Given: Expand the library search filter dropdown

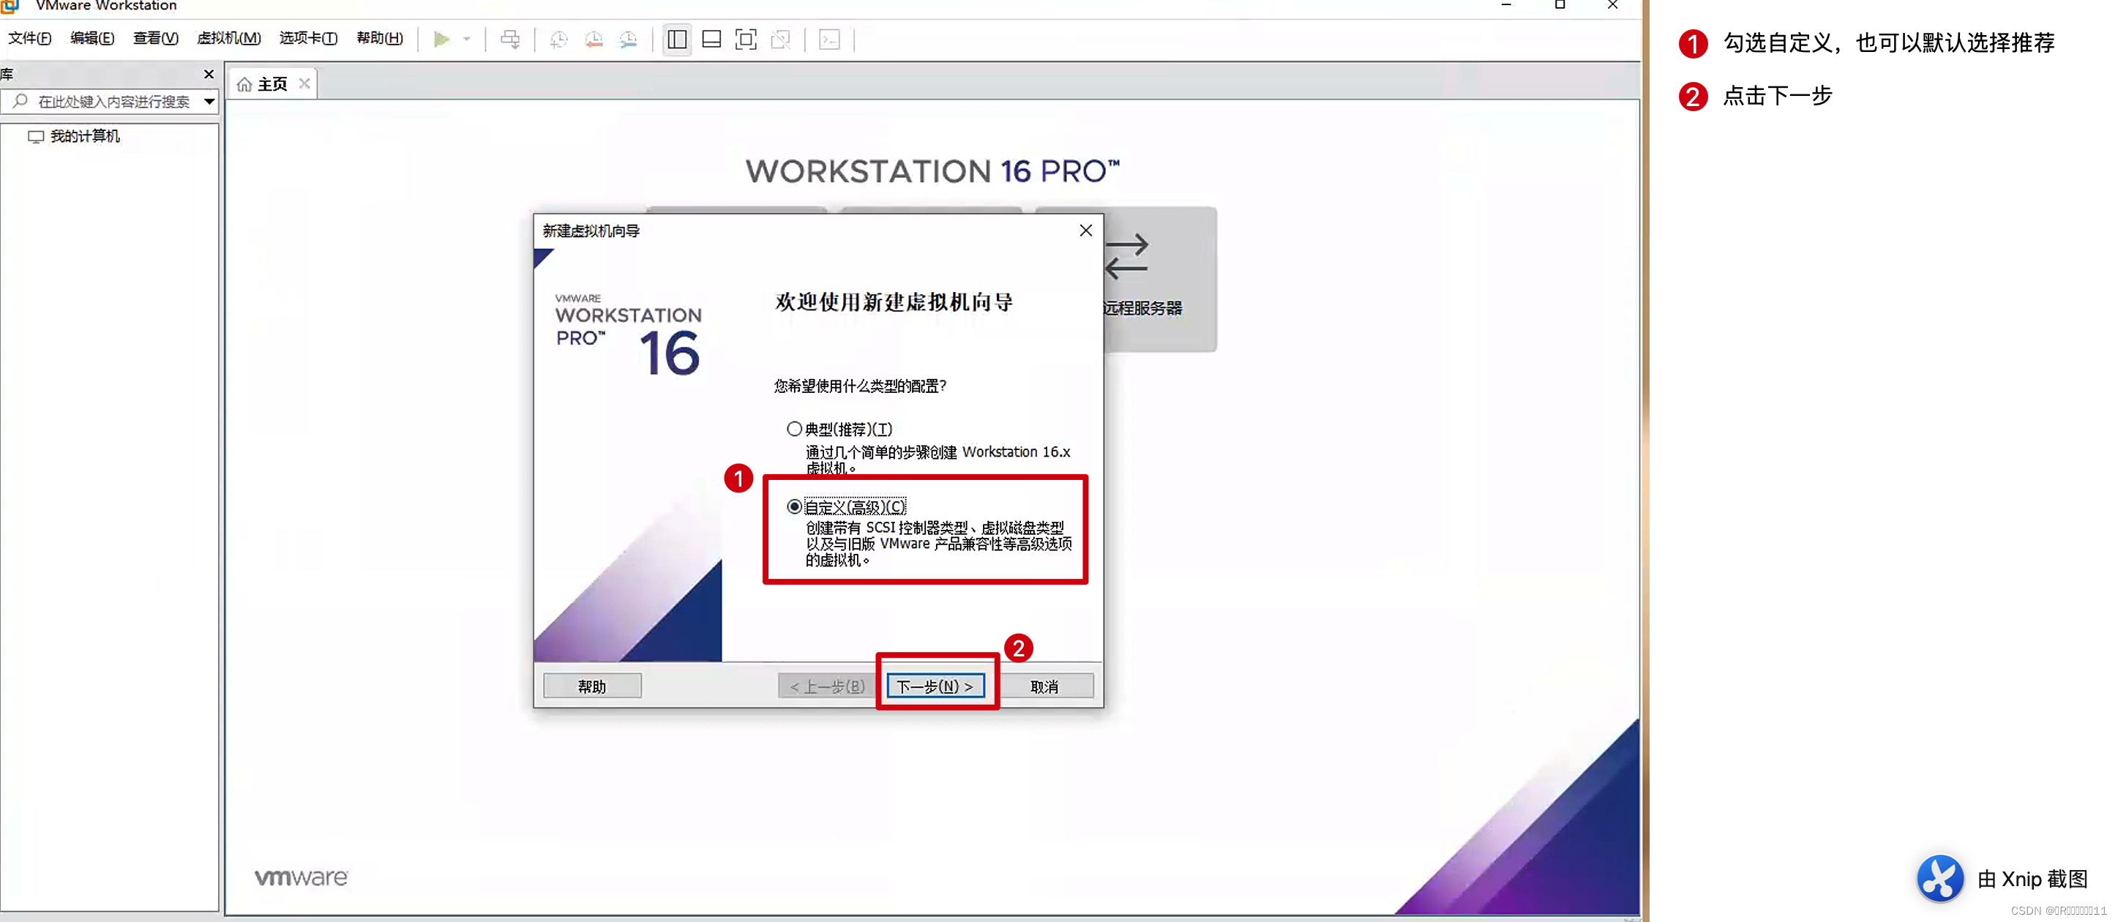Looking at the screenshot, I should click(x=209, y=101).
